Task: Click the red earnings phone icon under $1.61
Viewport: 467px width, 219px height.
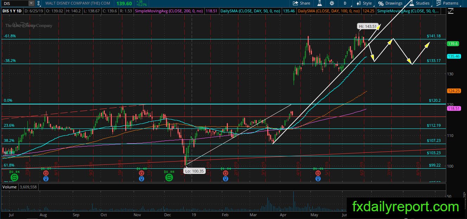Action: 318,174
